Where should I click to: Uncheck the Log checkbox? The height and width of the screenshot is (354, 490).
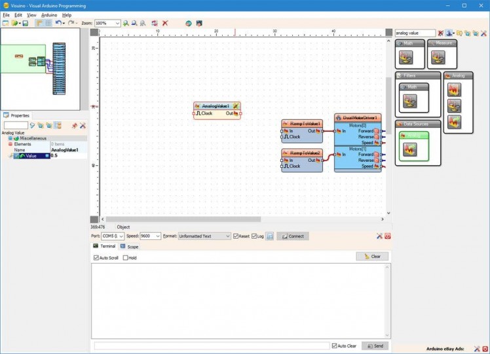pos(254,236)
